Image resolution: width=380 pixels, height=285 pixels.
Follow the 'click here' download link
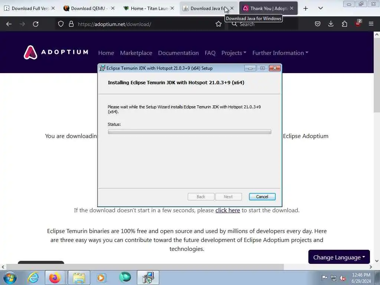[227, 210]
